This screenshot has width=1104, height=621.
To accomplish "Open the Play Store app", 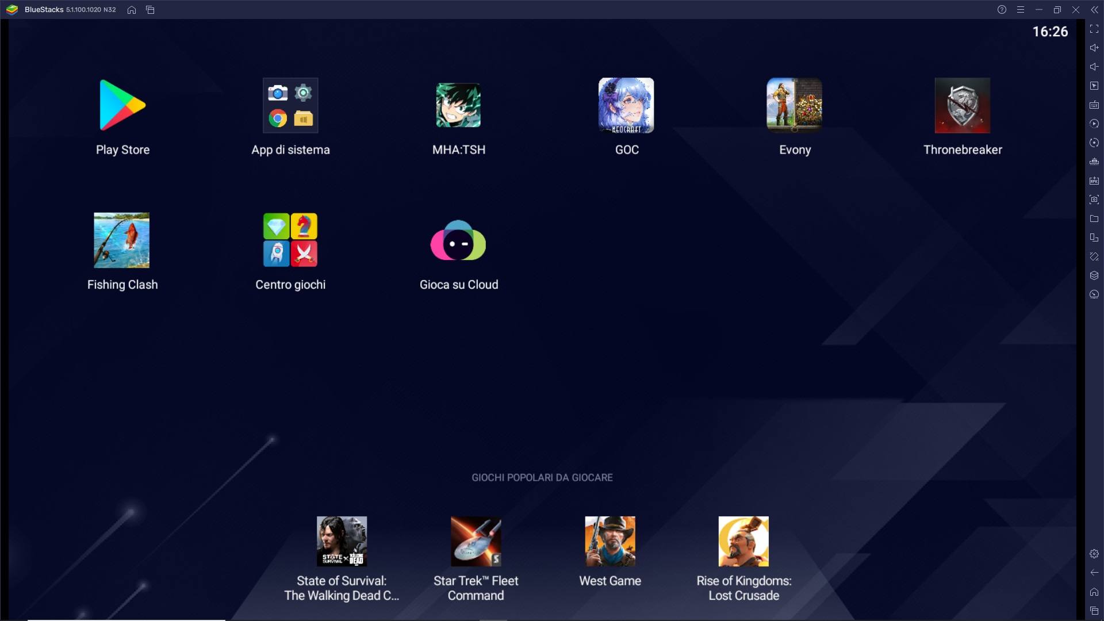I will (122, 106).
